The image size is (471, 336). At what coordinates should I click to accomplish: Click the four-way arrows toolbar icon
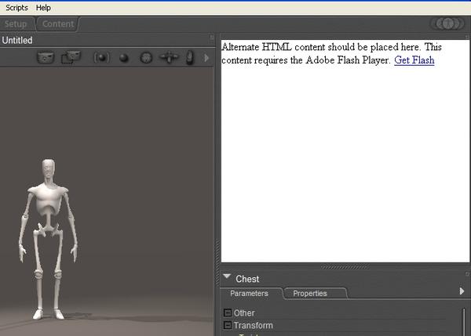[x=169, y=57]
